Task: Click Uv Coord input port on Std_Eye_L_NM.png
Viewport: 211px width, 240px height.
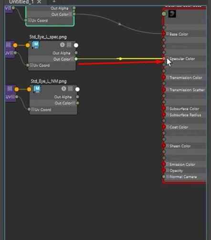Action: (x=29, y=109)
